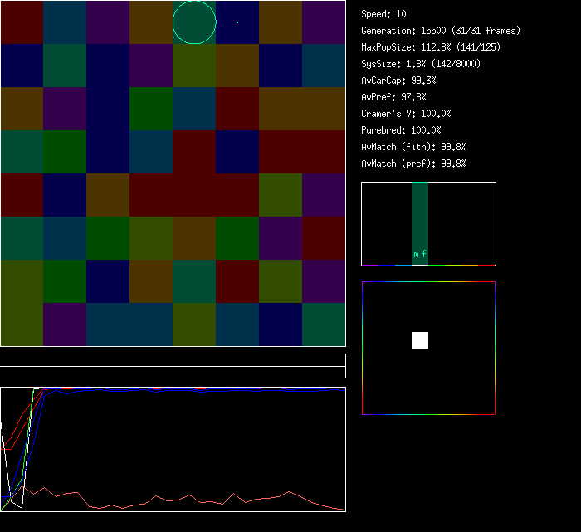Click the dark red cell in the grid's top-left corner

pos(22,22)
